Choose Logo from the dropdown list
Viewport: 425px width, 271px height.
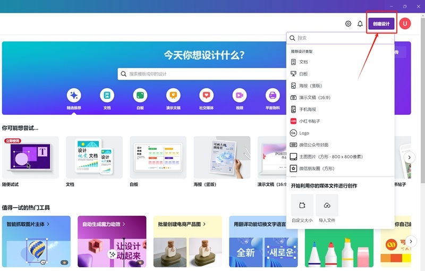[340, 133]
